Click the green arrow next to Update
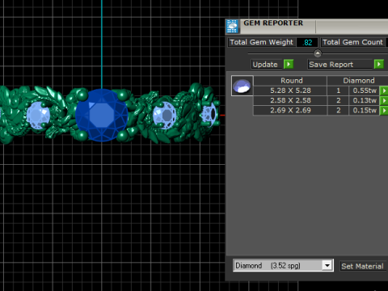The height and width of the screenshot is (291, 388). pyautogui.click(x=289, y=65)
